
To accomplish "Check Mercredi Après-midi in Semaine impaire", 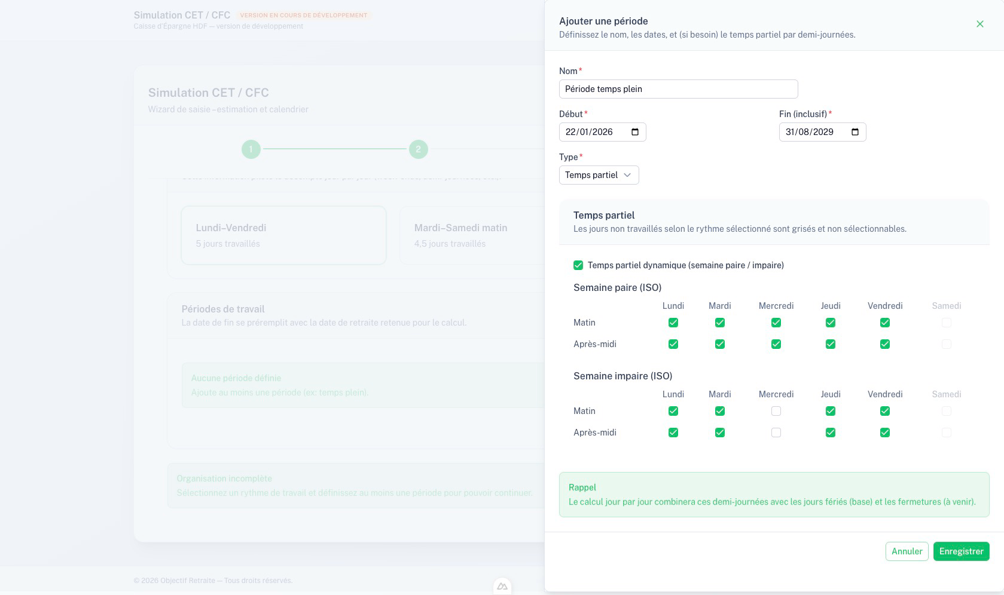I will click(776, 433).
